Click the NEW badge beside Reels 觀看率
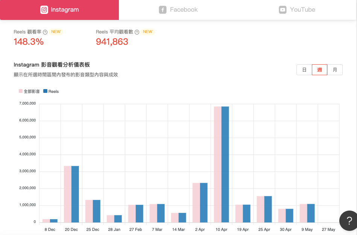Viewport: 357px width, 235px height. click(x=56, y=32)
